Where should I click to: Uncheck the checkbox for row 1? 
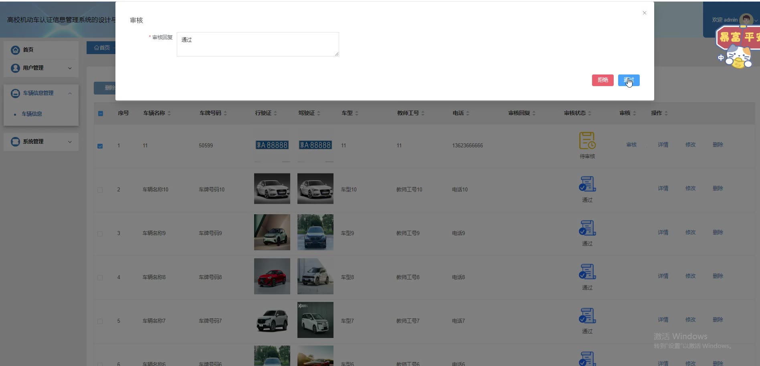point(100,146)
